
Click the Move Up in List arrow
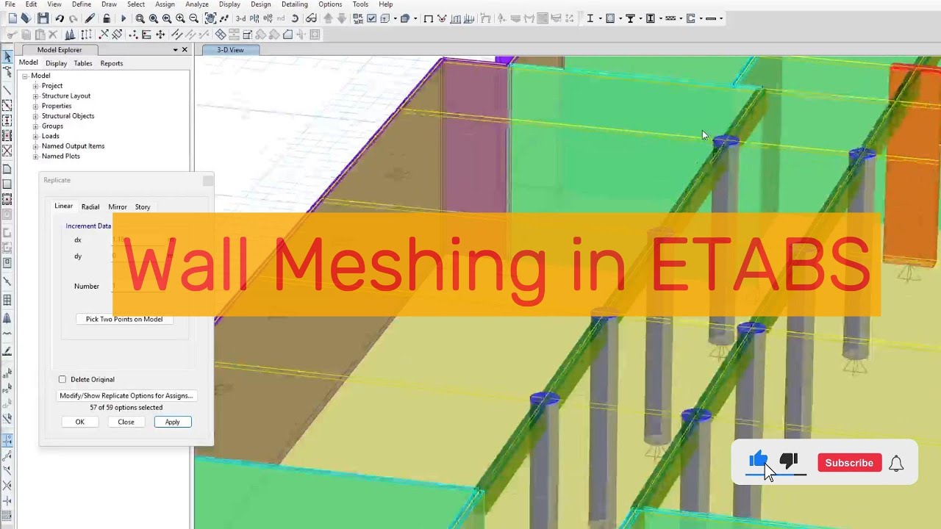point(328,18)
